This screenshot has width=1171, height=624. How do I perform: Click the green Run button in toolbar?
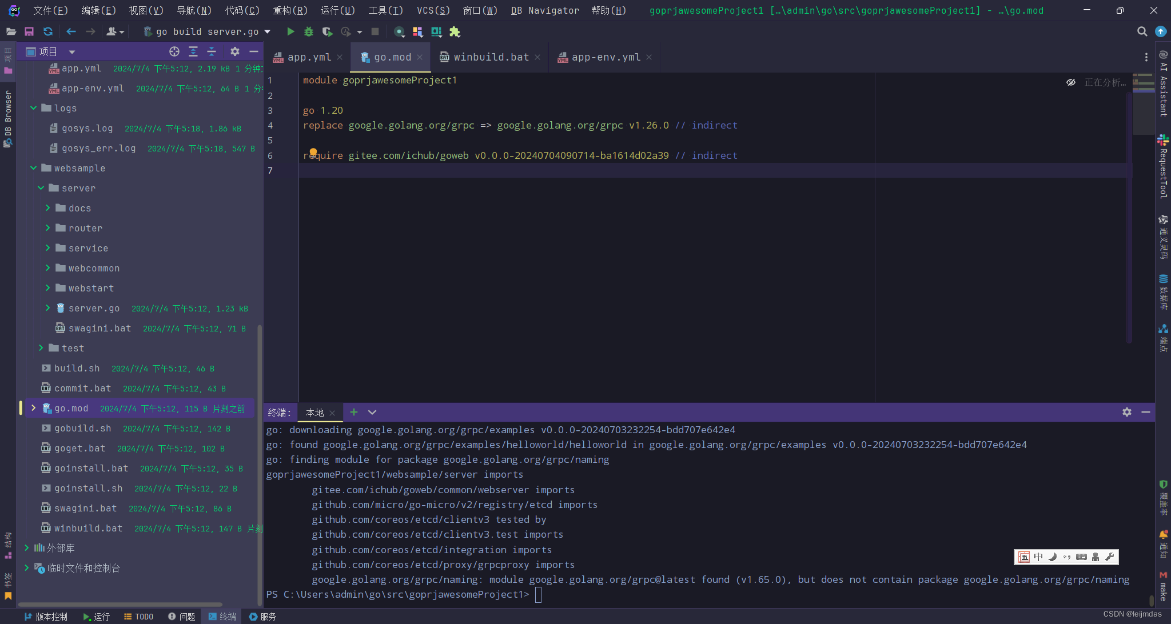290,31
